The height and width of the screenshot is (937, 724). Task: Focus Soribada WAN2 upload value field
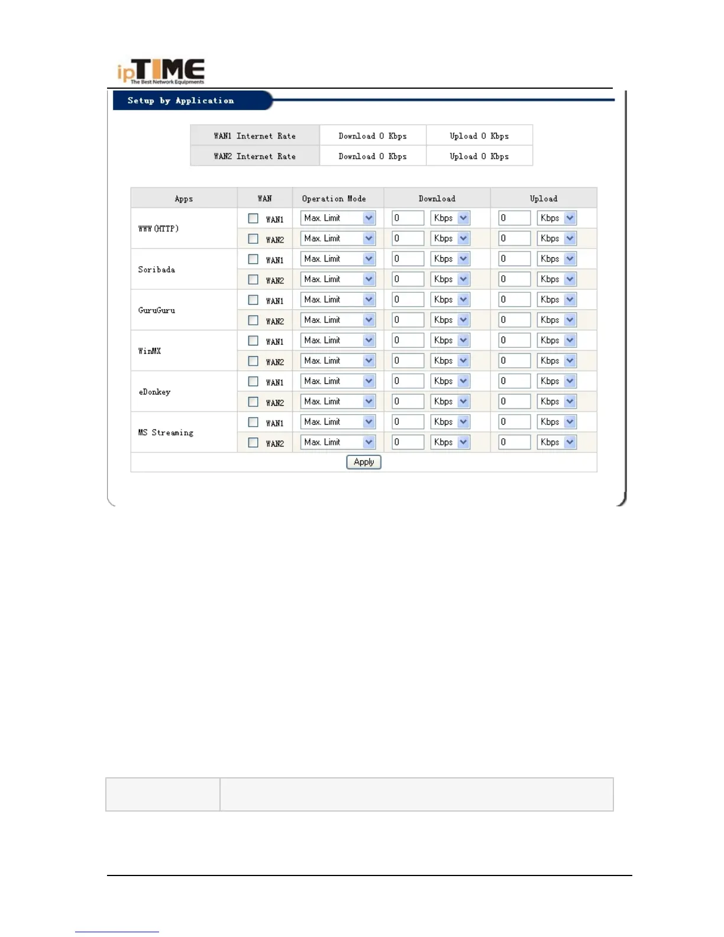coord(515,279)
